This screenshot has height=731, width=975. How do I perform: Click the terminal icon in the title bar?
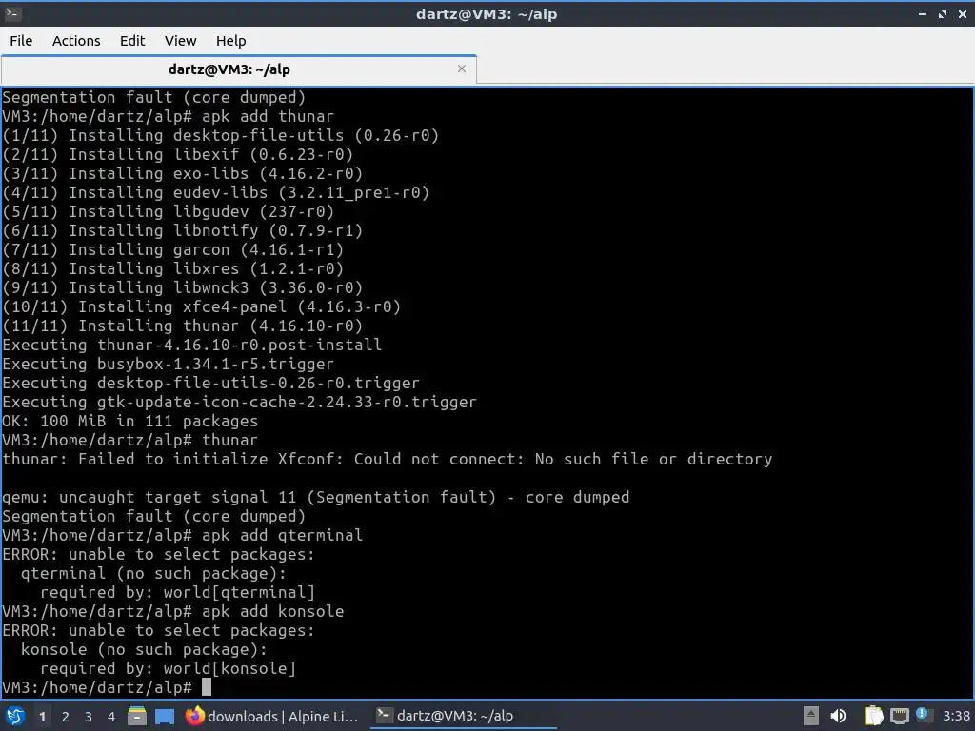coord(12,13)
